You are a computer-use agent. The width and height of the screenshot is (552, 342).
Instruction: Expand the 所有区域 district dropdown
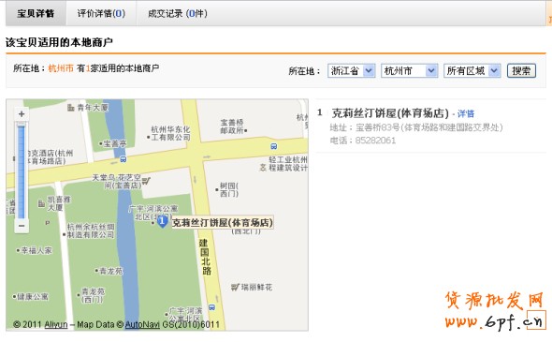coord(472,71)
